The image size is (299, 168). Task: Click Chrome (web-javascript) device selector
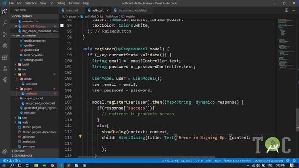tap(269, 161)
